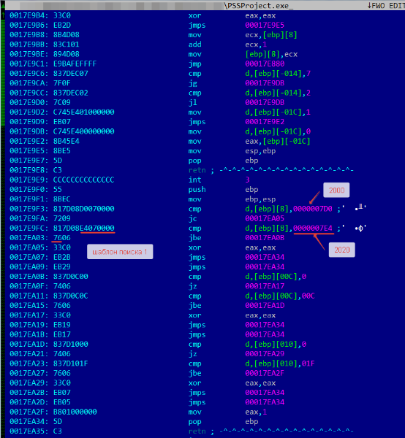The image size is (405, 438).
Task: Click the constant 0000007E4 operand
Action: point(313,228)
